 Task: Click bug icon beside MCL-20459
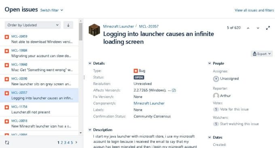[x=6, y=37]
